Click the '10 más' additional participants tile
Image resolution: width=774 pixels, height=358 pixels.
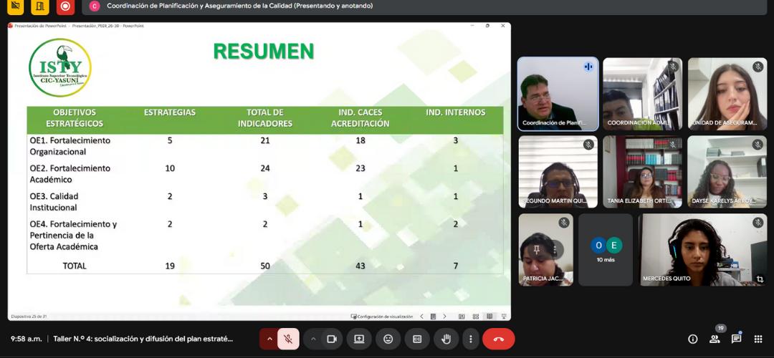tap(606, 250)
